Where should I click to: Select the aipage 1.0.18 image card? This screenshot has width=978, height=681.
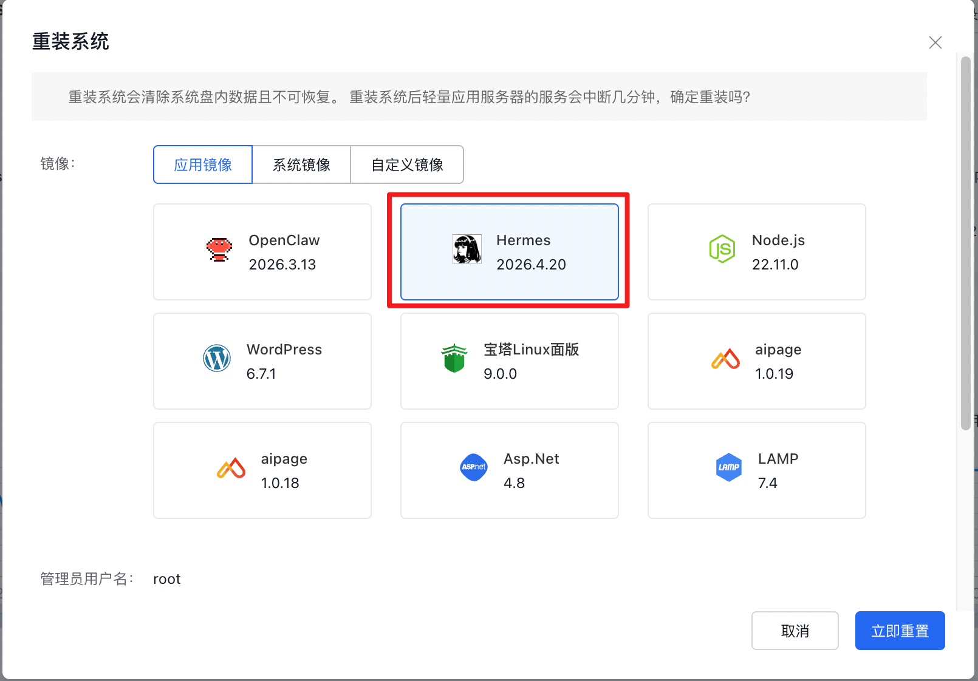(x=262, y=470)
